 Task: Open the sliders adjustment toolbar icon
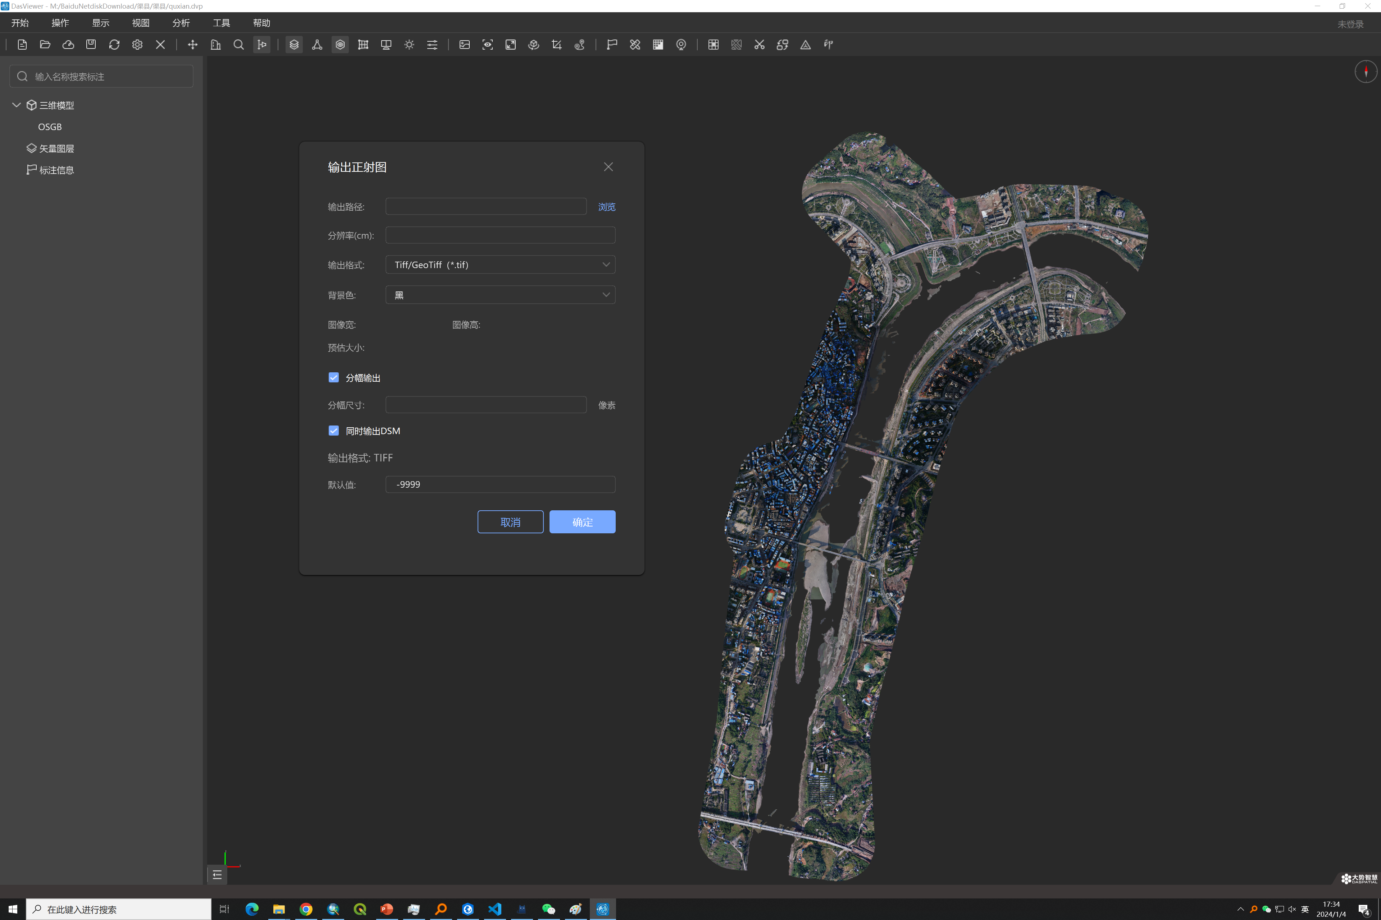(432, 45)
